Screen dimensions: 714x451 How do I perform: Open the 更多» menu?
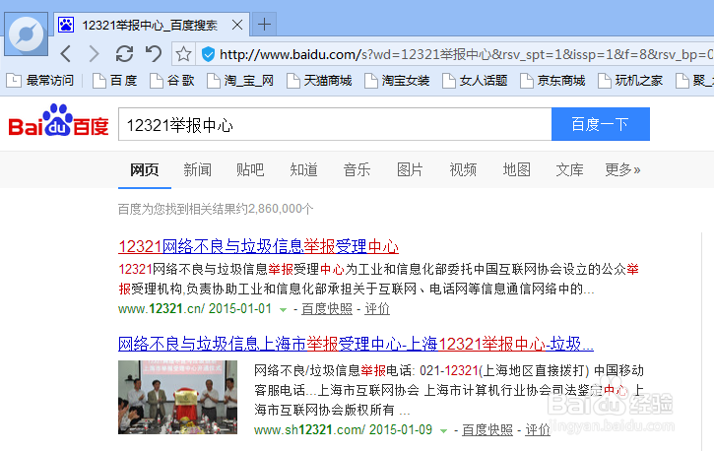[623, 169]
